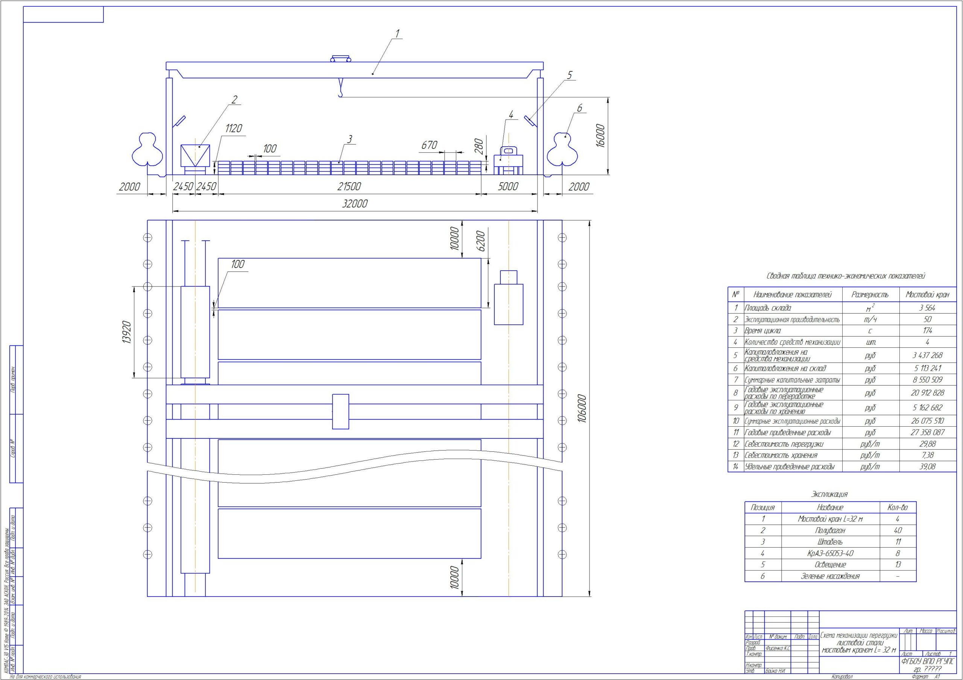Click the 'Копировал' label at bottom

tap(842, 677)
